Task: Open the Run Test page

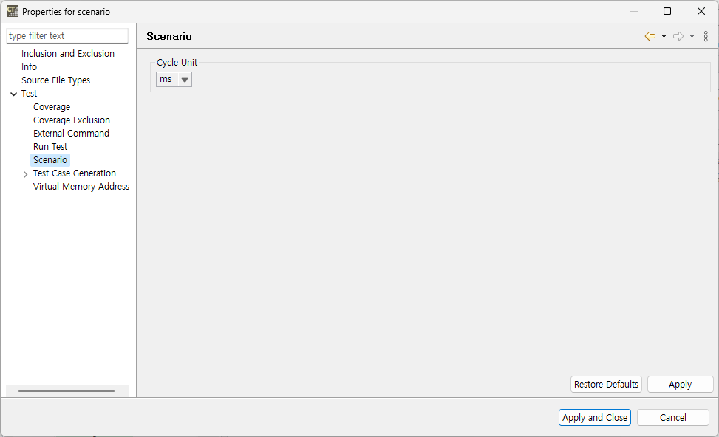Action: coord(50,147)
